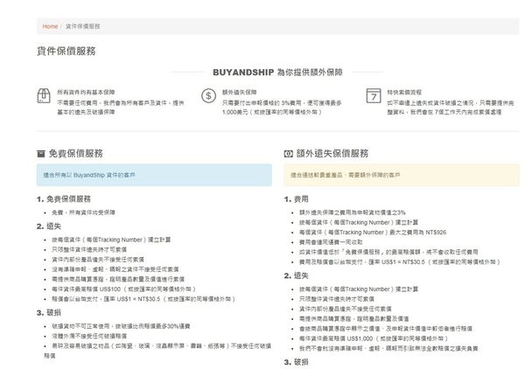The width and height of the screenshot is (525, 369).
Task: Click the calendar 7 icon for 特快索償流程
Action: point(373,95)
